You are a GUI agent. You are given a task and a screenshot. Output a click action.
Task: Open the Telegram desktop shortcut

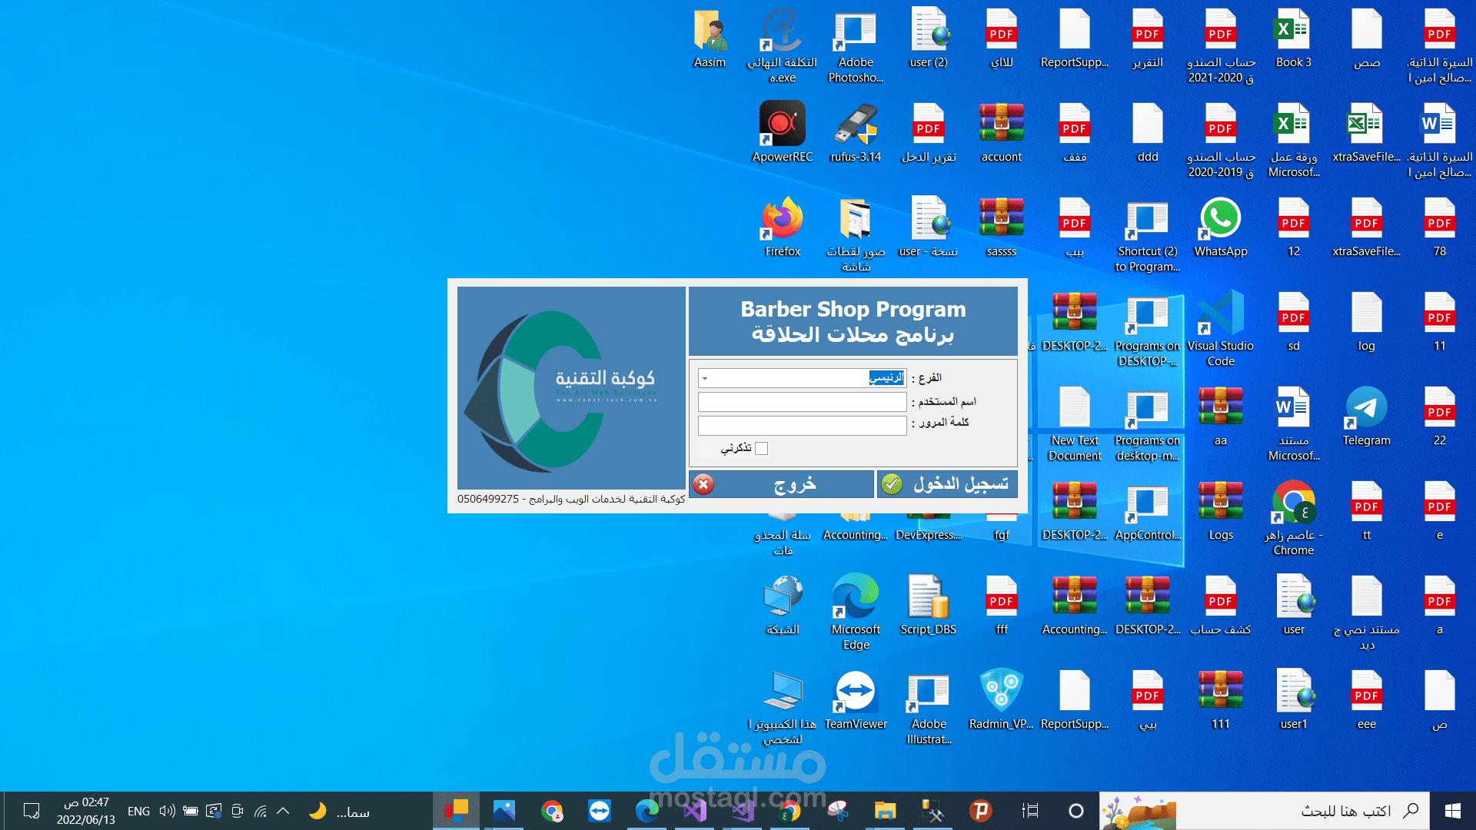point(1366,410)
